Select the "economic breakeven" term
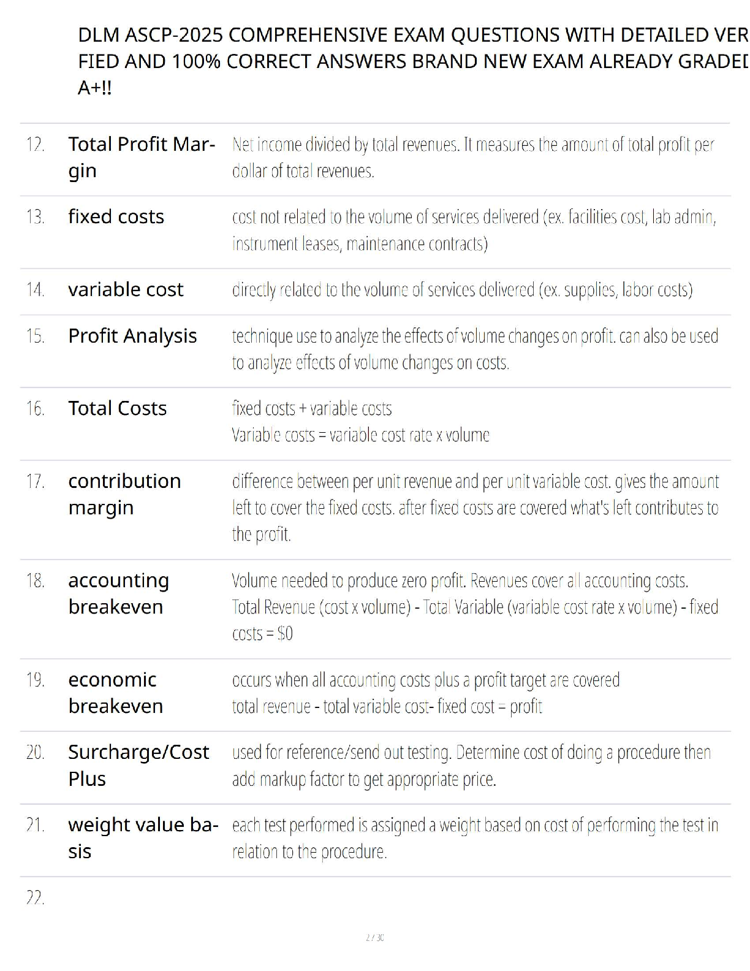 (115, 693)
